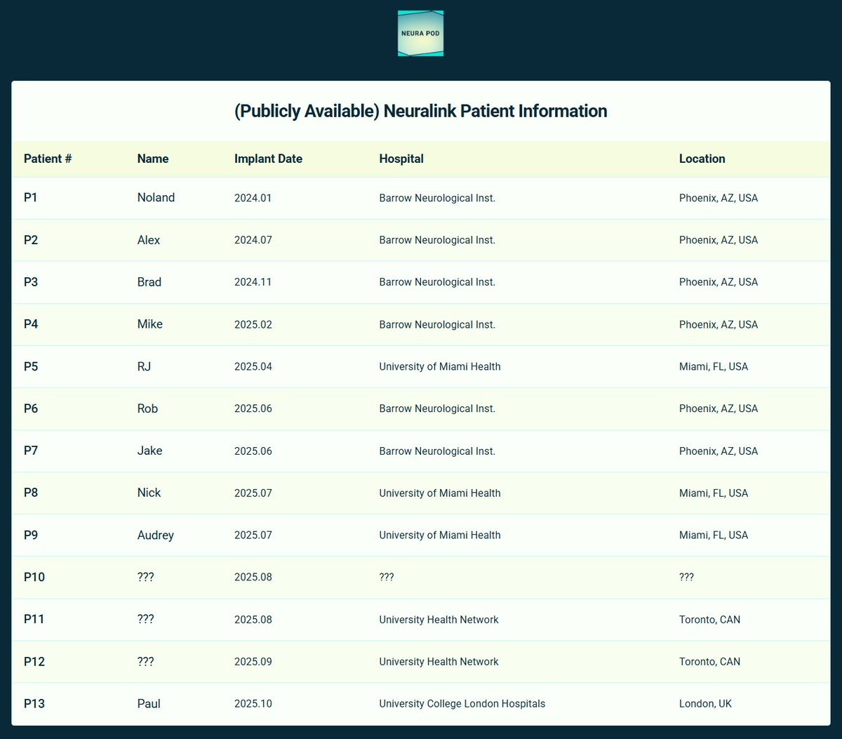This screenshot has height=739, width=842.
Task: Click implant date 2025.10
Action: (253, 704)
